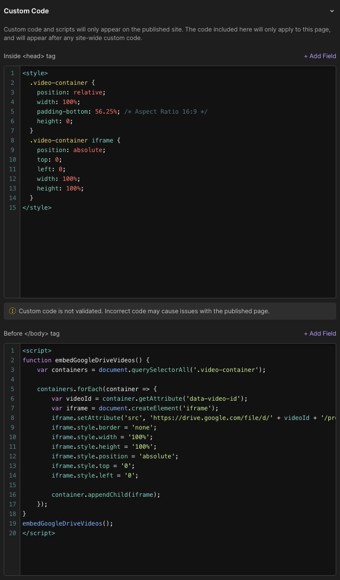Click the opening <style> tag line
This screenshot has width=340, height=580.
(35, 73)
